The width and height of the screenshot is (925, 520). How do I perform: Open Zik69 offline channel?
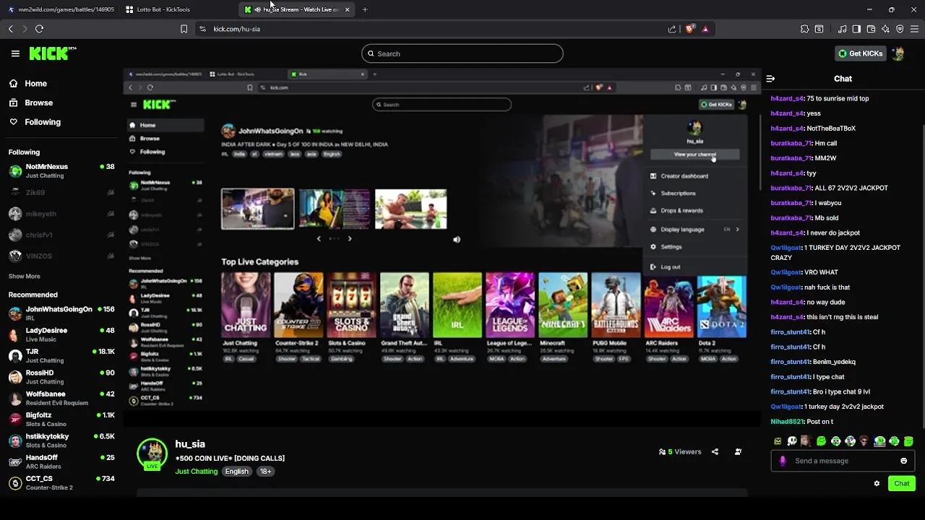tap(61, 193)
